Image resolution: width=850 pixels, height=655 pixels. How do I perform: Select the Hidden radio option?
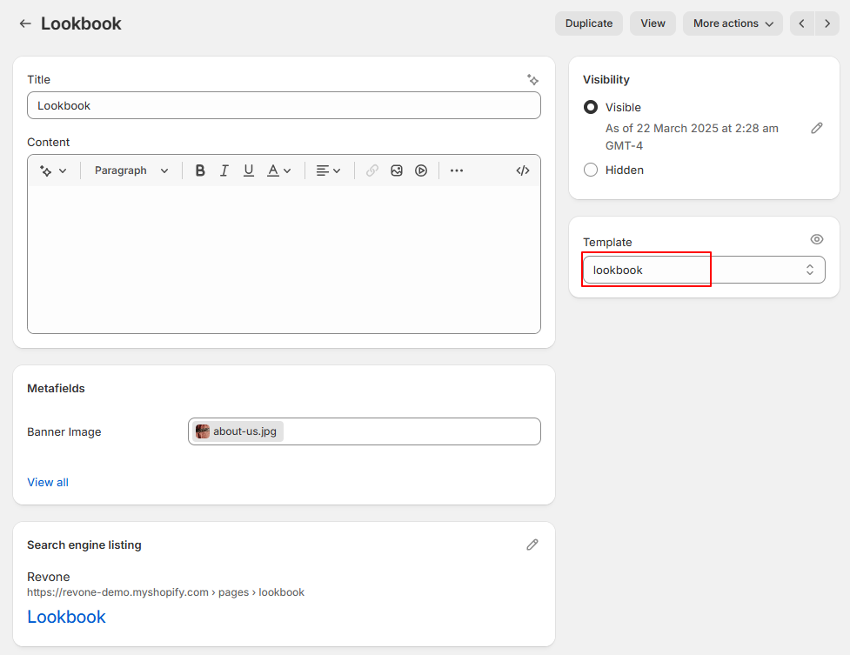pyautogui.click(x=591, y=170)
